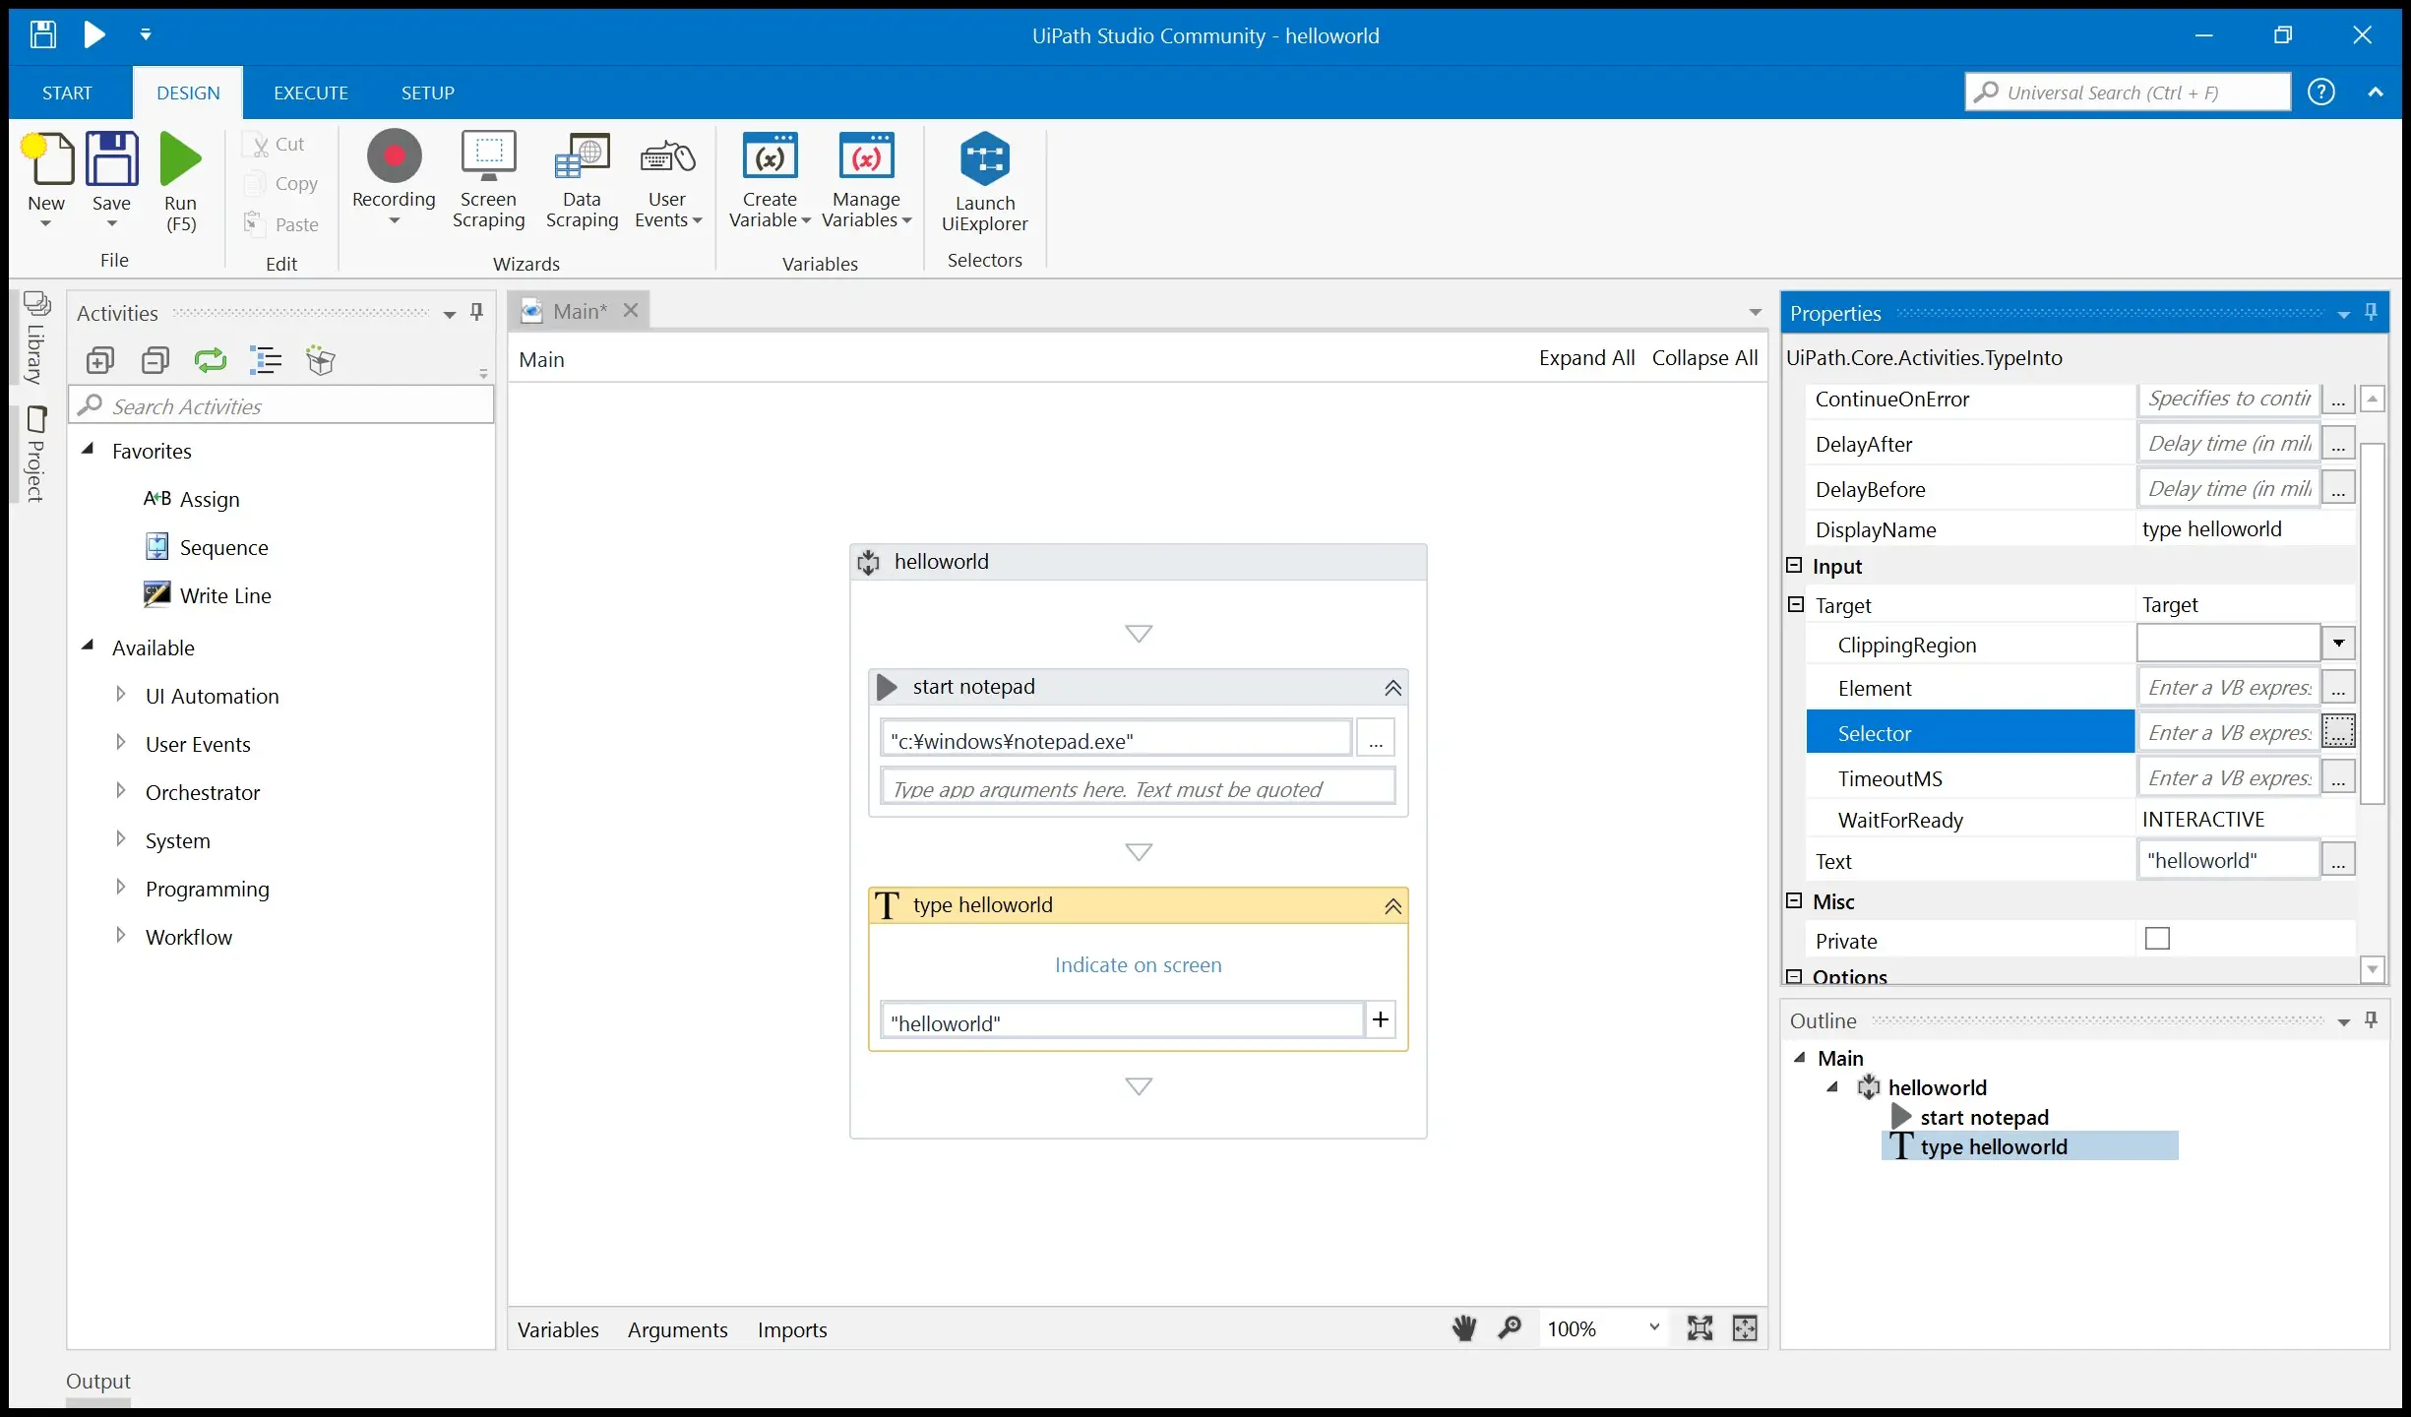Collapse the Target property group

(x=1796, y=604)
